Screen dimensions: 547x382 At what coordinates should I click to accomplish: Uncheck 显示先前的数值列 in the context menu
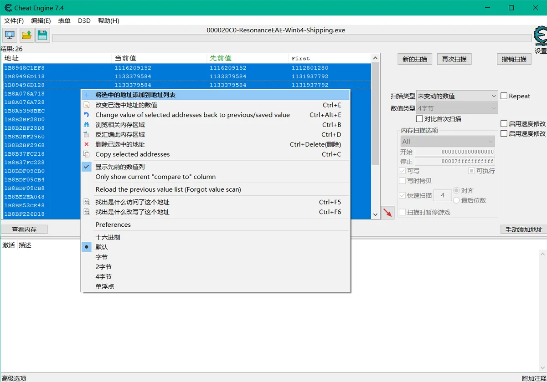[x=215, y=167]
